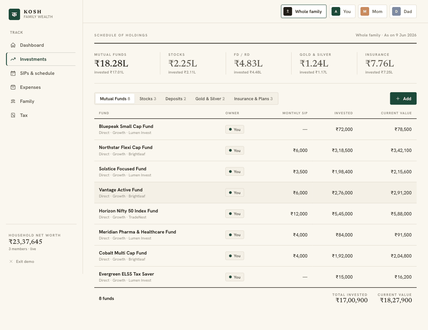Click owner badge for Cobalt Multi Cap Fund
Viewport: 428px width, 330px height.
(235, 256)
